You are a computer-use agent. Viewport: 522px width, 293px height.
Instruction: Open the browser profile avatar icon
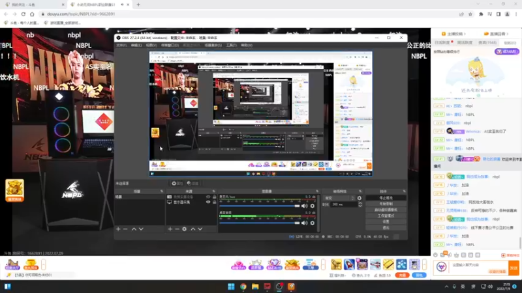[x=508, y=14]
